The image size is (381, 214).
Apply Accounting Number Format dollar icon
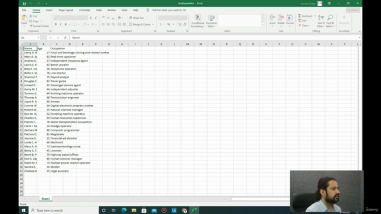tap(161, 24)
